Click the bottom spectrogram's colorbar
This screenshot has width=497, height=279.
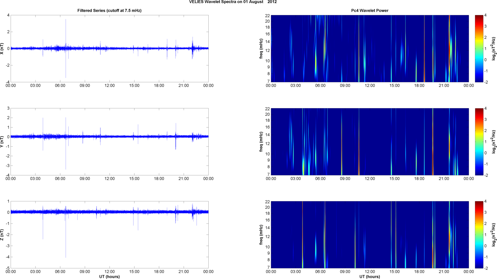(x=479, y=235)
